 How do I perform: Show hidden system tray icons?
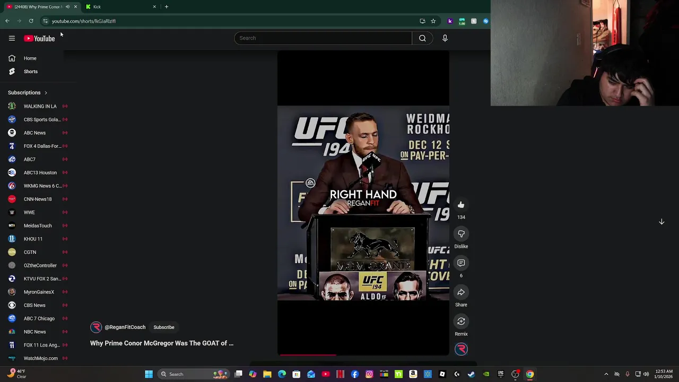[x=606, y=374]
